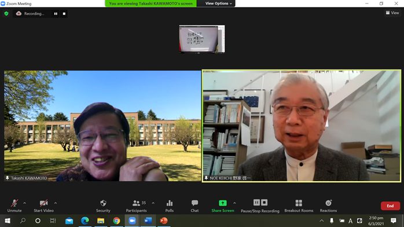
Task: Open the Participants panel
Action: (x=136, y=206)
